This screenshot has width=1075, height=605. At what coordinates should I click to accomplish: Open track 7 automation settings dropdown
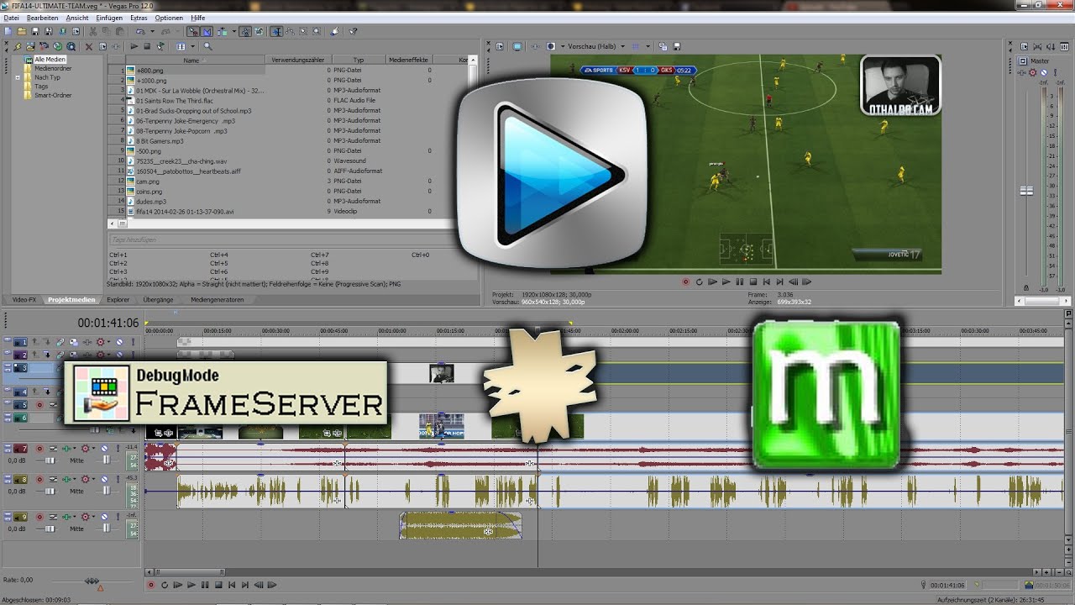click(93, 448)
